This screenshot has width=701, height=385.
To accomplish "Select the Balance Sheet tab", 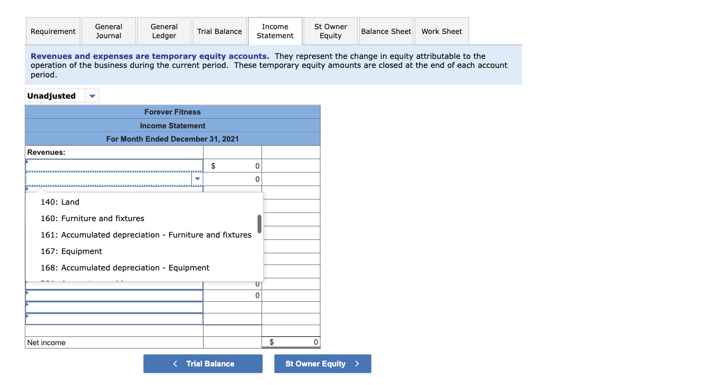I will point(386,31).
